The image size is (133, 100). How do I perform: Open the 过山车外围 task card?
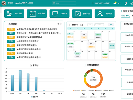[127, 37]
